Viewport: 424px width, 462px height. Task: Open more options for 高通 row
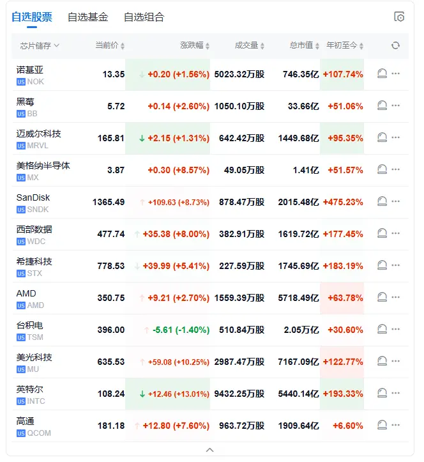coord(395,425)
